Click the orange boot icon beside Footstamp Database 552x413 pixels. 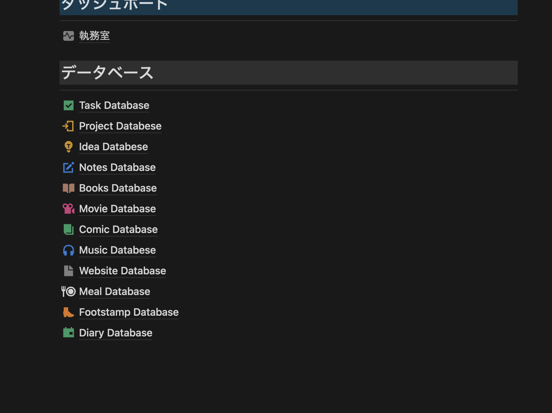click(68, 312)
